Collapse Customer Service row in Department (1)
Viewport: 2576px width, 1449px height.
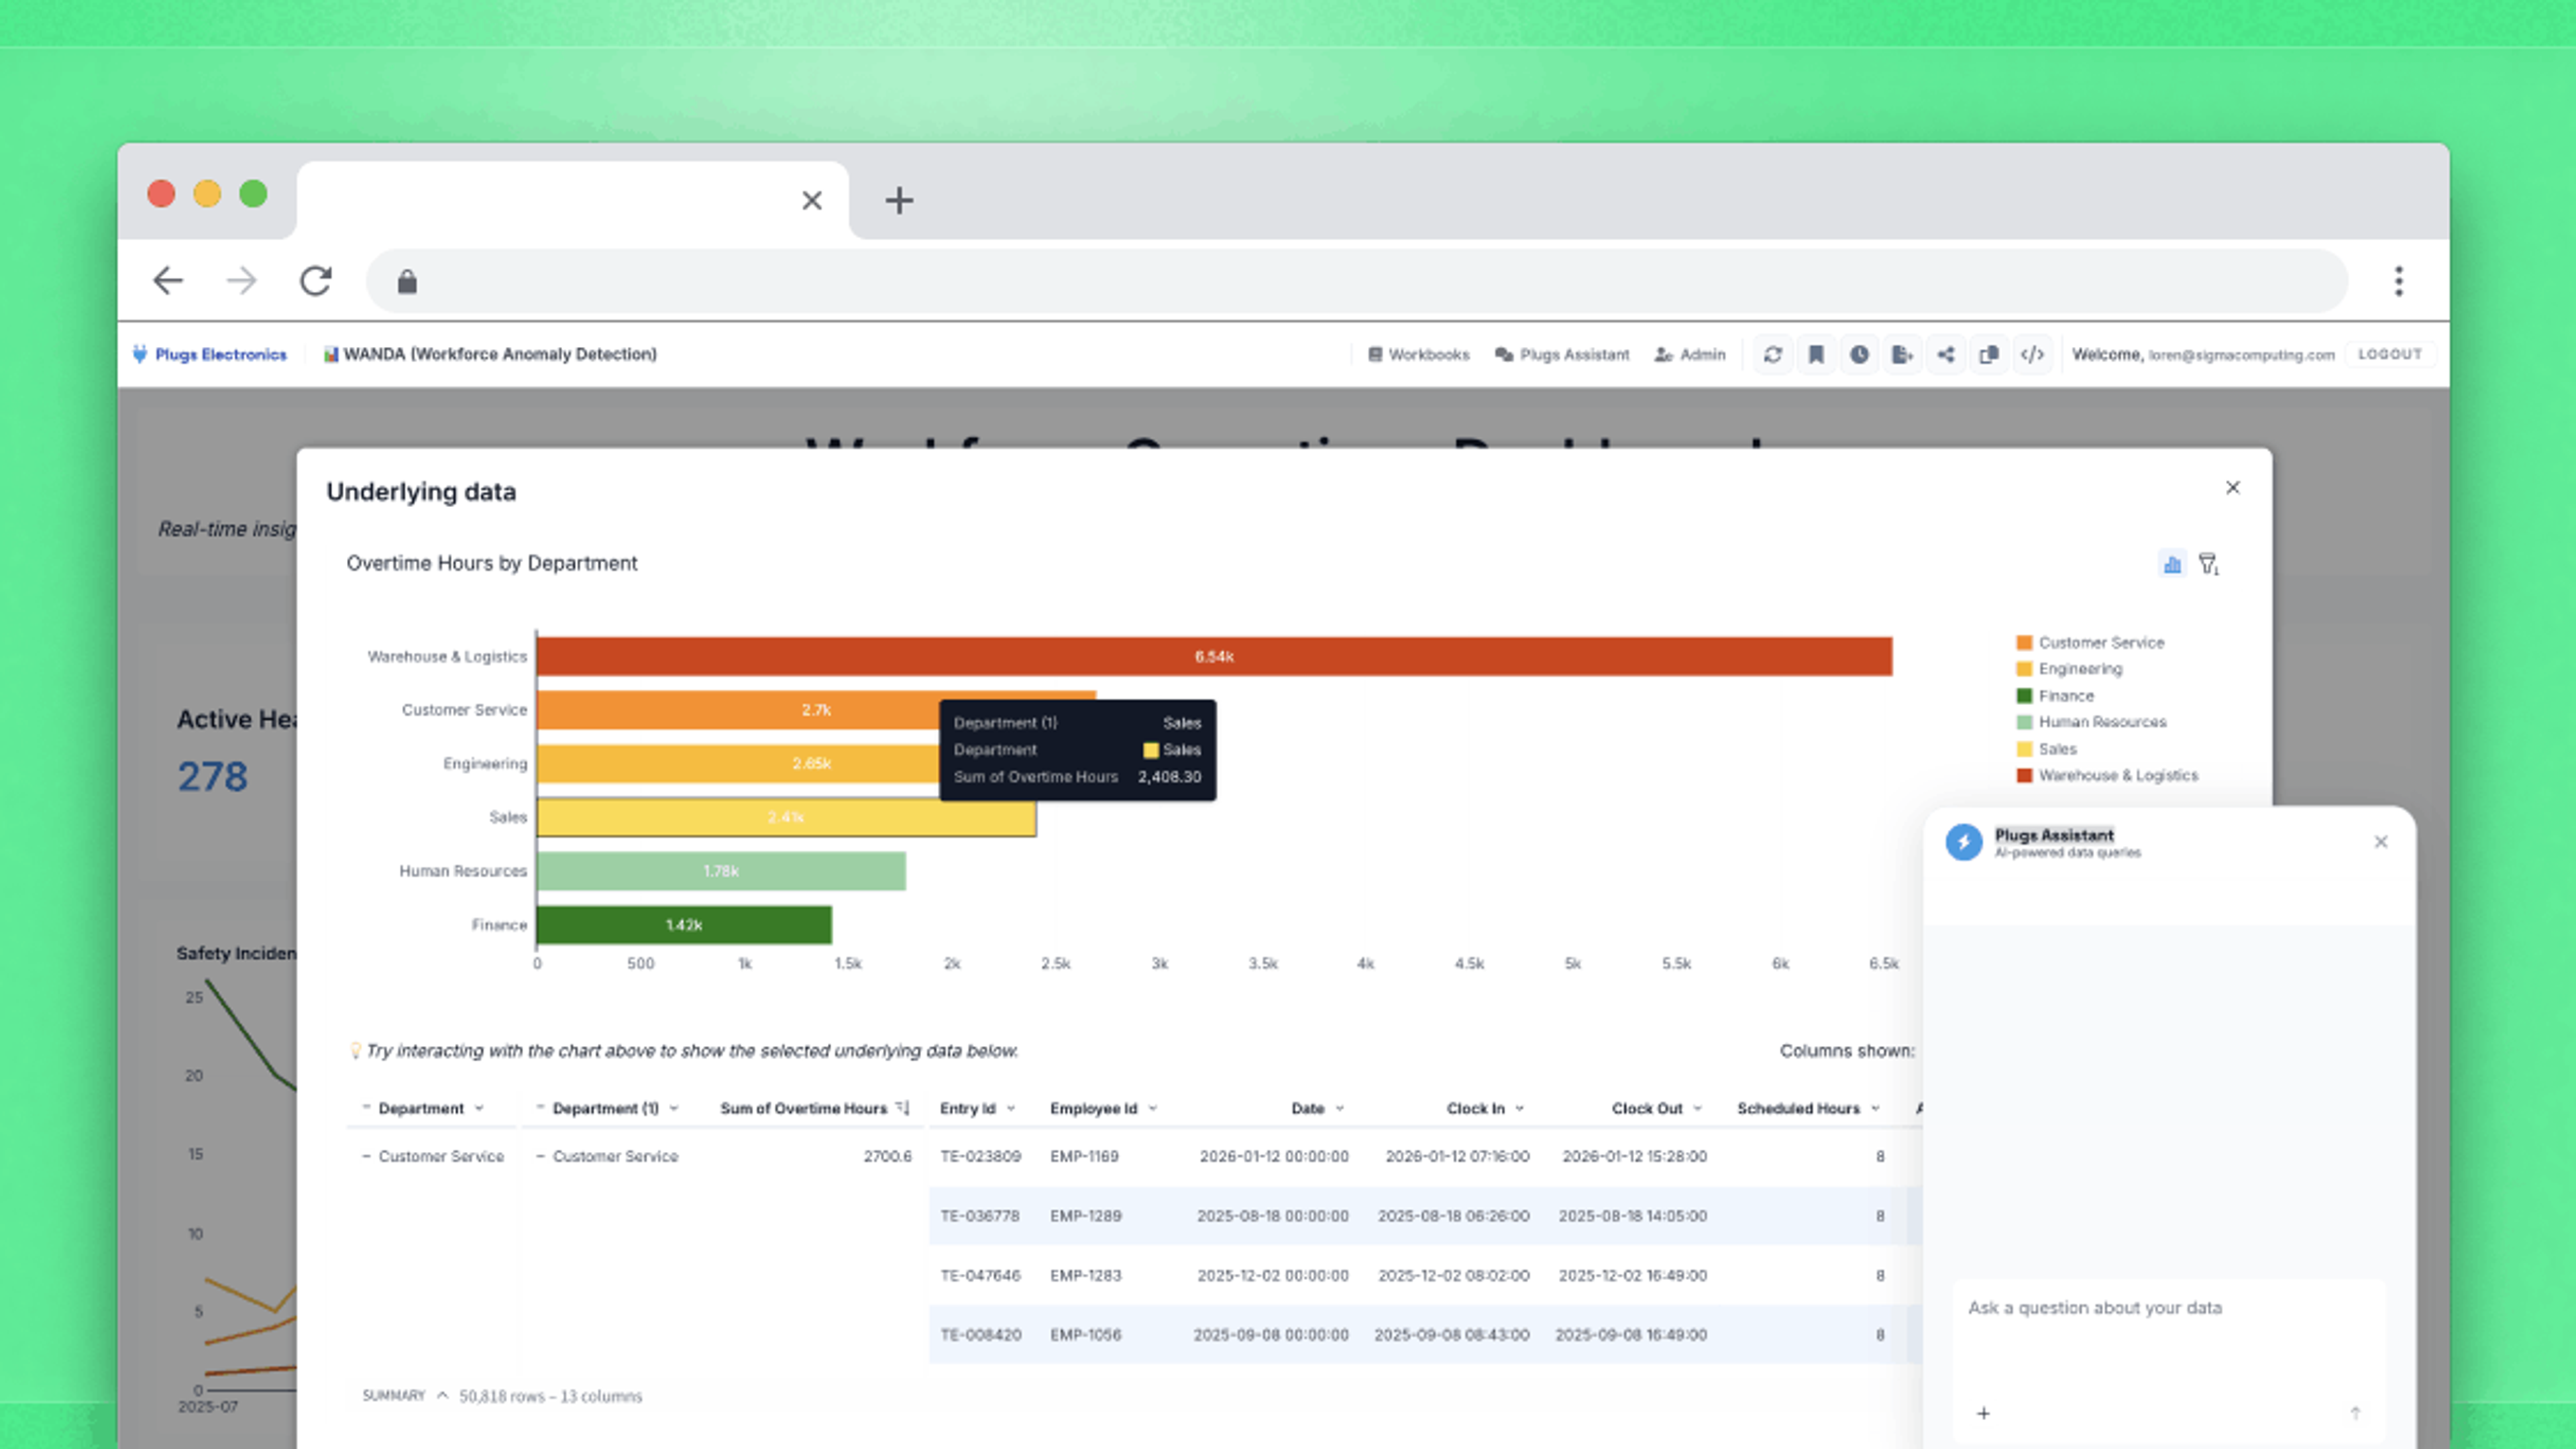tap(540, 1156)
